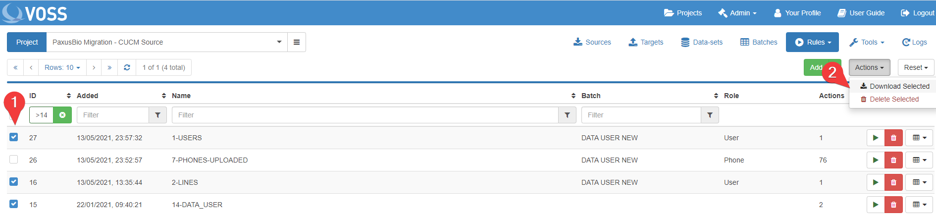The width and height of the screenshot is (936, 219).
Task: Uncheck the checkbox for rule 27
Action: pyautogui.click(x=14, y=137)
